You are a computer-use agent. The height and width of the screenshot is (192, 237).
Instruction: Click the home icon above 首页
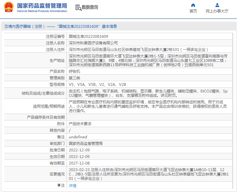pos(193,5)
